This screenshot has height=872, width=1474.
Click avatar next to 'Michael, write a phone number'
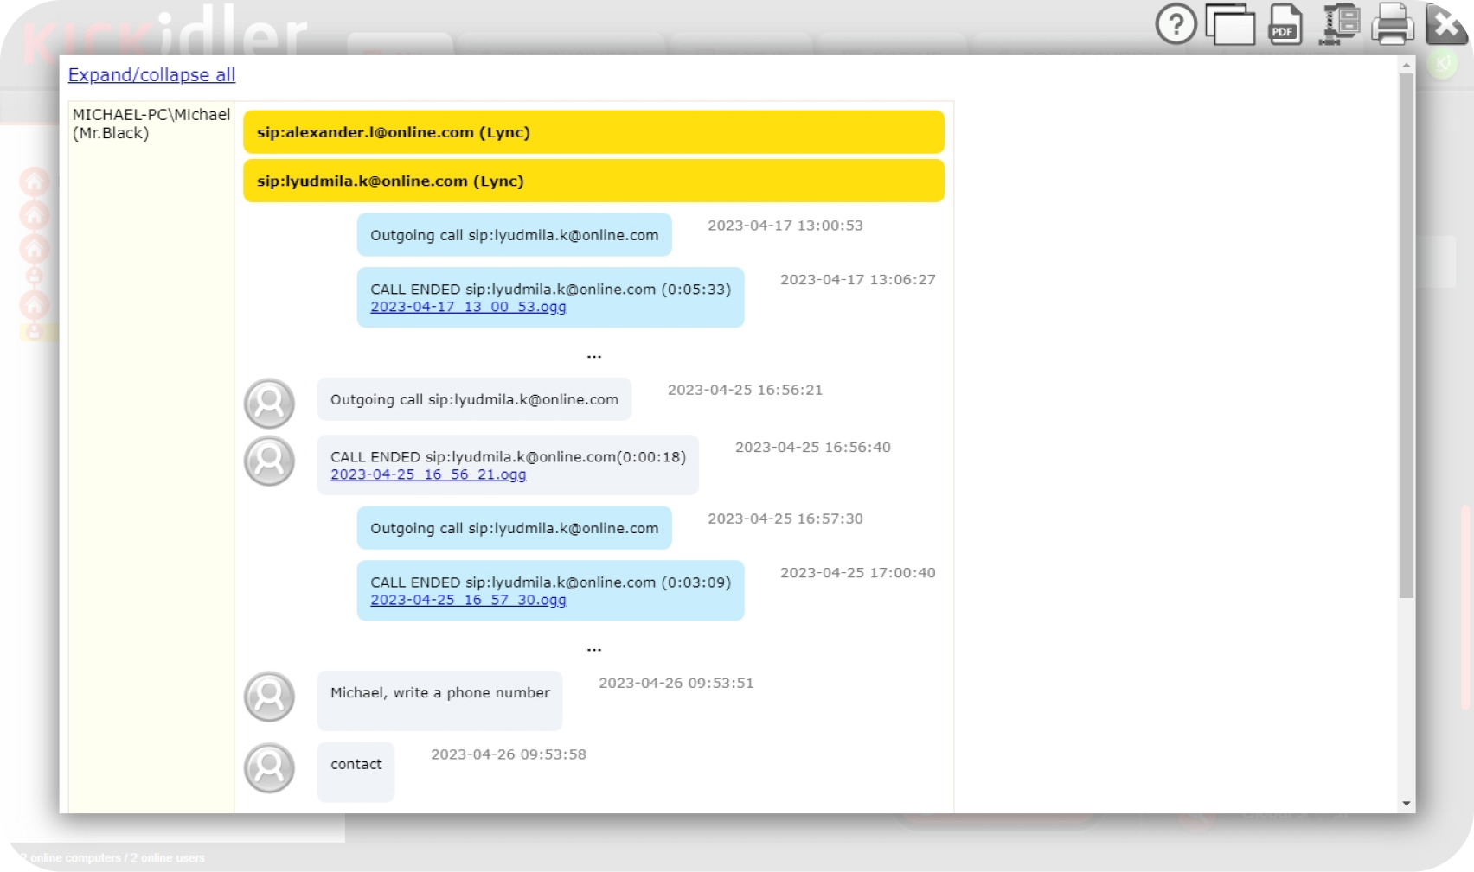click(269, 697)
